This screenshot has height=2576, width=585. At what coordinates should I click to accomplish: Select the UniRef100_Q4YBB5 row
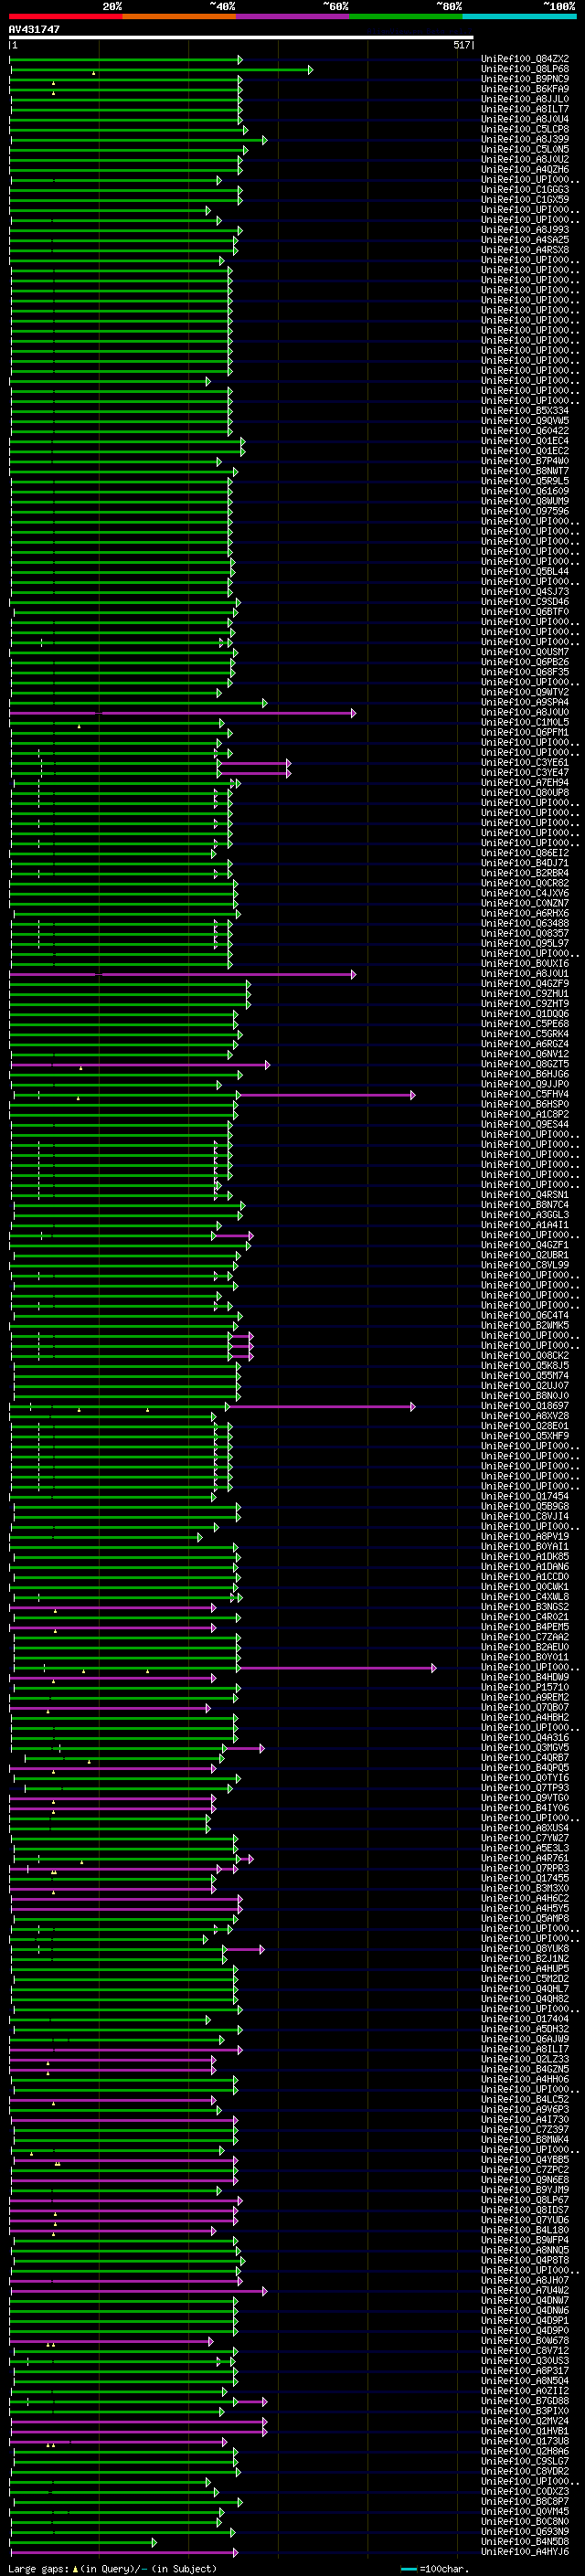pyautogui.click(x=525, y=2160)
